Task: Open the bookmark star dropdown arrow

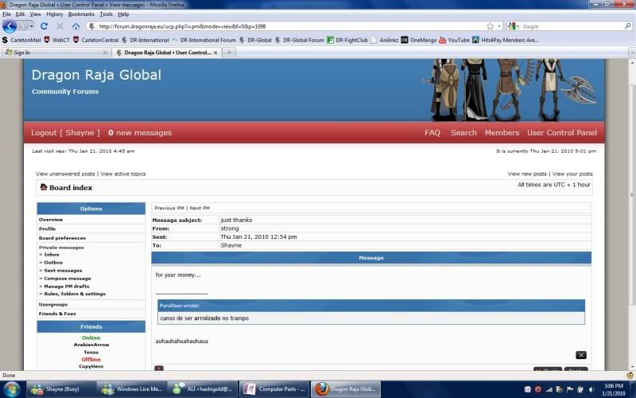Action: [x=499, y=26]
